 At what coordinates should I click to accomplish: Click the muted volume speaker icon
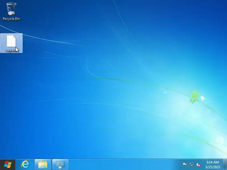point(198,165)
